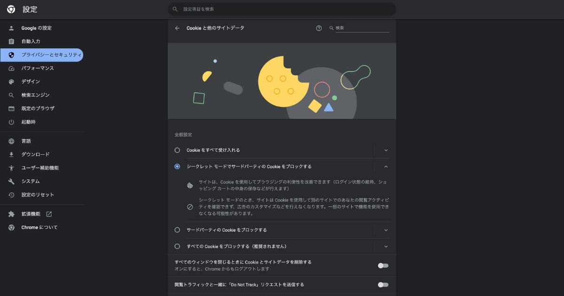Image resolution: width=564 pixels, height=296 pixels.
Task: Click the palette icon for デザイン
Action: coord(11,82)
